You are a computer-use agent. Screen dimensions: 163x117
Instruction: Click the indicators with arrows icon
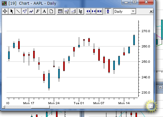tap(67, 11)
